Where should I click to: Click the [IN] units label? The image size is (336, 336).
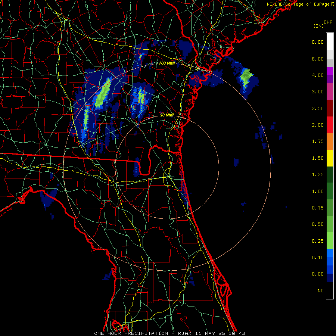[318, 26]
